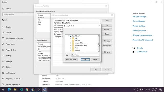Click the Move Up button
This screenshot has width=164, height=92.
pos(107,41)
